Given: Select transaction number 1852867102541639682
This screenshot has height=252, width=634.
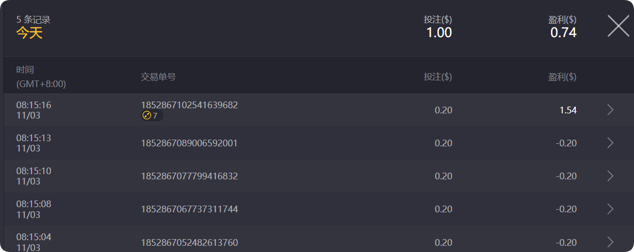Looking at the screenshot, I should 189,105.
